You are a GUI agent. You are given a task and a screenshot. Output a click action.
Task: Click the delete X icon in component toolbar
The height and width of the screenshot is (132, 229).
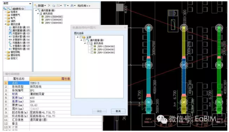tap(49, 6)
